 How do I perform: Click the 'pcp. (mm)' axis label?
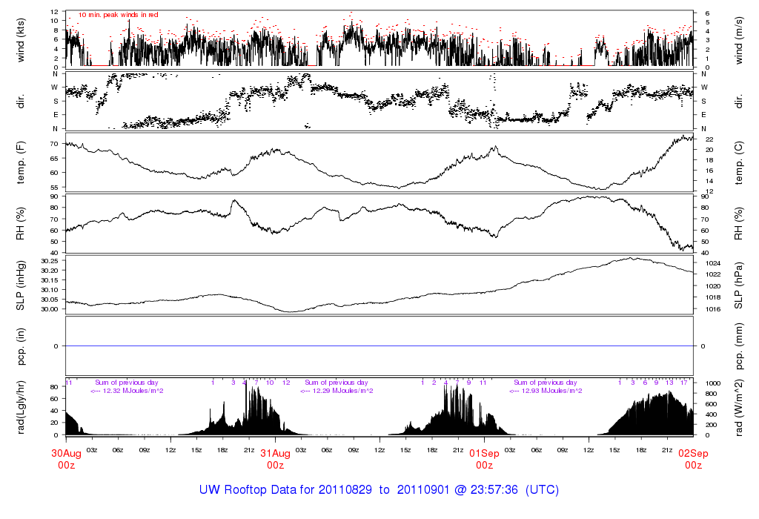(x=738, y=346)
